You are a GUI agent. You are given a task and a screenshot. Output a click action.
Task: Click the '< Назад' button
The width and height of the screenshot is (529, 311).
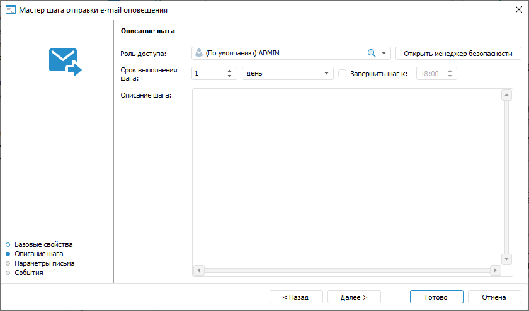click(x=296, y=297)
